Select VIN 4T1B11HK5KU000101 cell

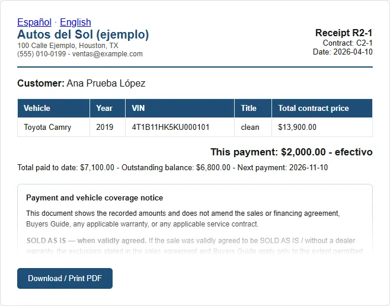(180, 127)
